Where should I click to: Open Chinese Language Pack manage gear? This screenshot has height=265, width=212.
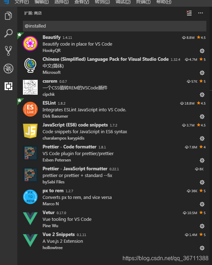[x=202, y=73]
